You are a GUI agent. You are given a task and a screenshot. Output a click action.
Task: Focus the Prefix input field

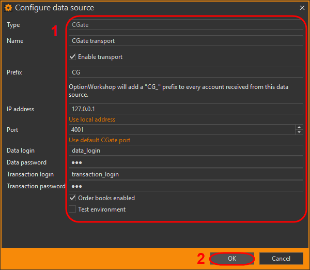pos(185,72)
